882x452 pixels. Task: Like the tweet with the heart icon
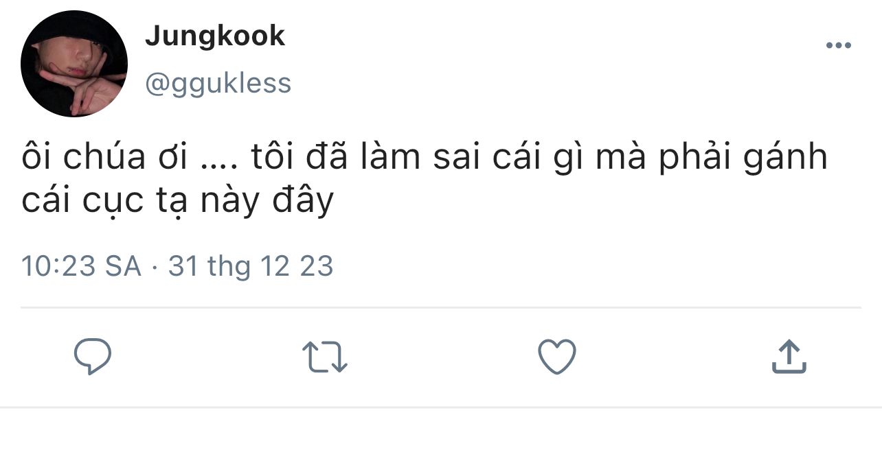556,357
